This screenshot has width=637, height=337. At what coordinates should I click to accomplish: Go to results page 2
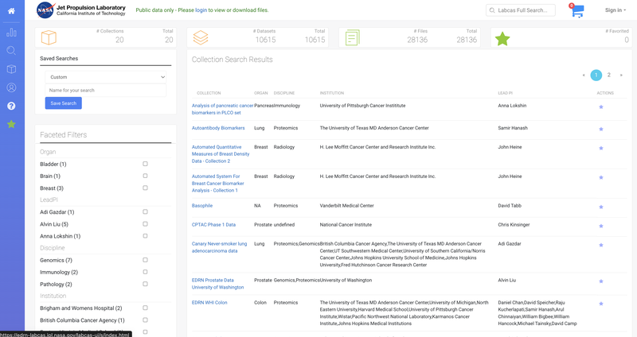(x=609, y=75)
